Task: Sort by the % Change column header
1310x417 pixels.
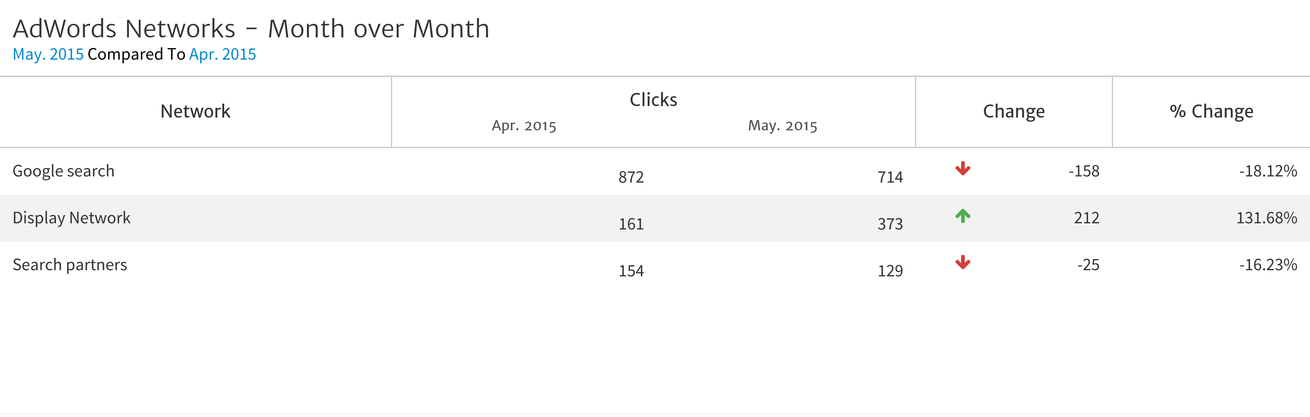Action: [1211, 111]
